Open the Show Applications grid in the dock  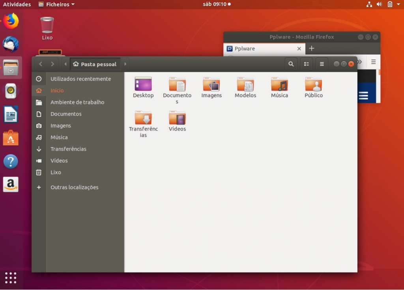11,278
